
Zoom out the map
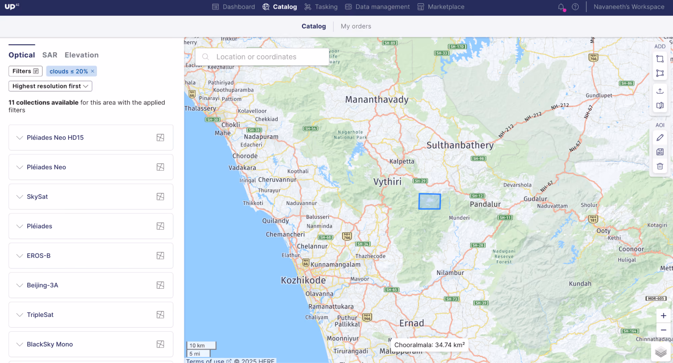point(663,330)
